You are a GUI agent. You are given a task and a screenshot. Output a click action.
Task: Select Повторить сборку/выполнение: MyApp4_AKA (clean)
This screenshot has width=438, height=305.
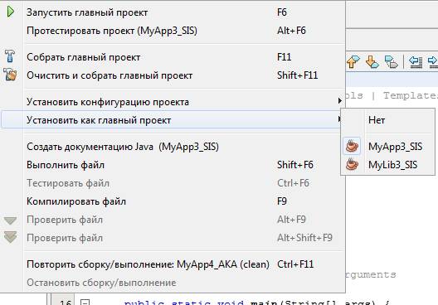tap(173, 264)
